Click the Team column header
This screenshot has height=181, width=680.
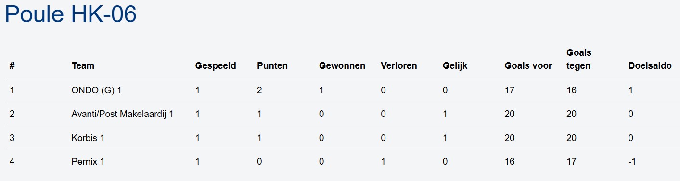tap(83, 66)
